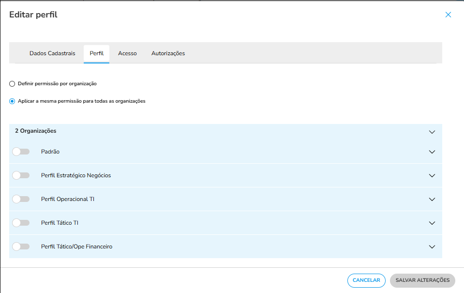Go to Autorizações tab
This screenshot has height=293, width=464.
pos(168,53)
